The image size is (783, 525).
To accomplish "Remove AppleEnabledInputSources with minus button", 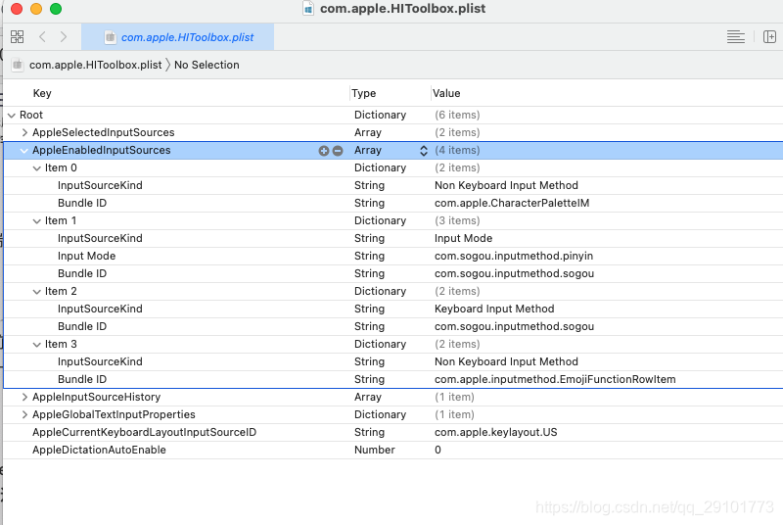I will [338, 151].
